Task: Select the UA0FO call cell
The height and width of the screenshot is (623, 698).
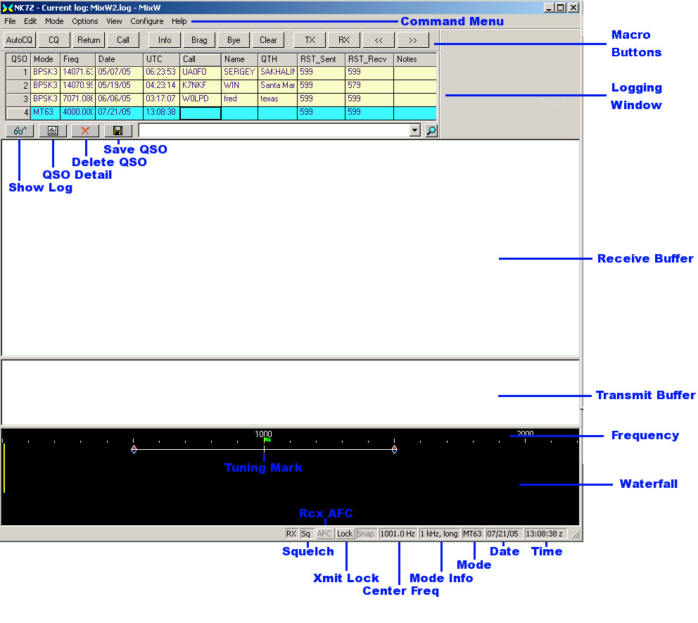Action: (x=201, y=72)
